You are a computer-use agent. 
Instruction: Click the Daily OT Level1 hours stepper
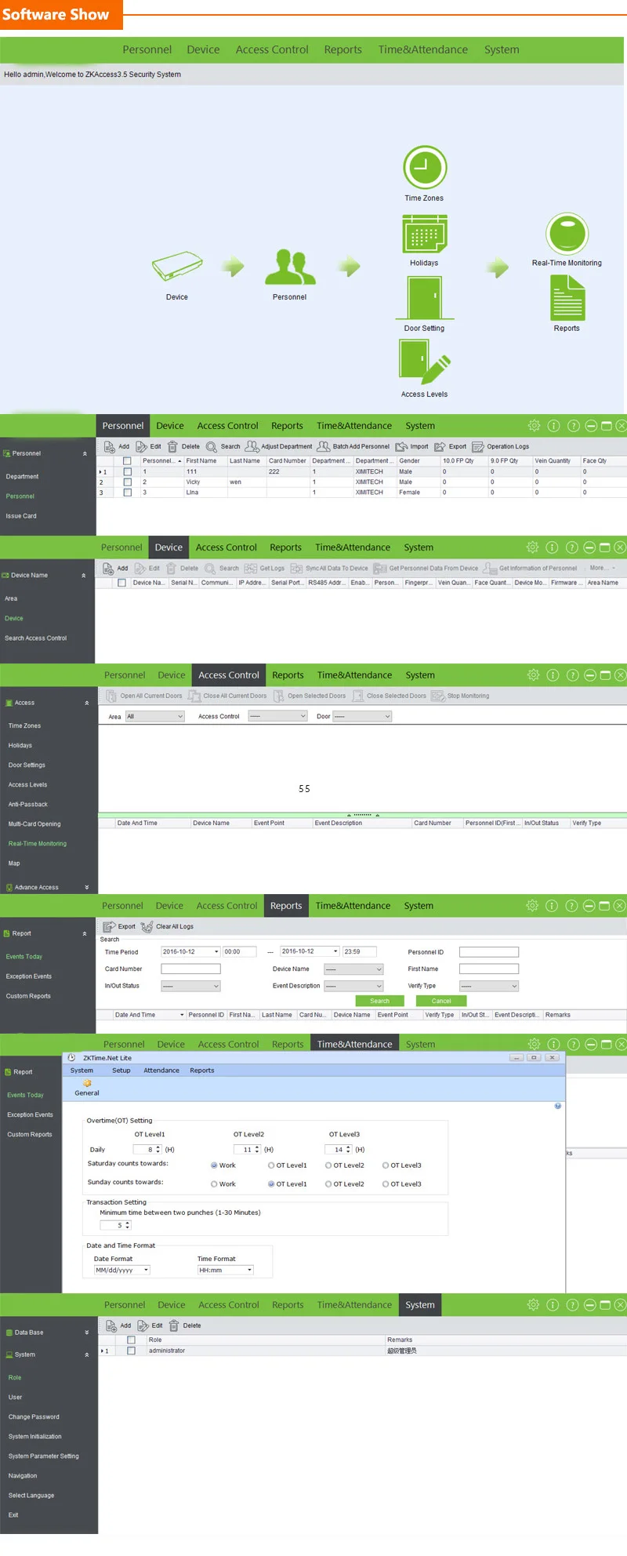pyautogui.click(x=158, y=1150)
